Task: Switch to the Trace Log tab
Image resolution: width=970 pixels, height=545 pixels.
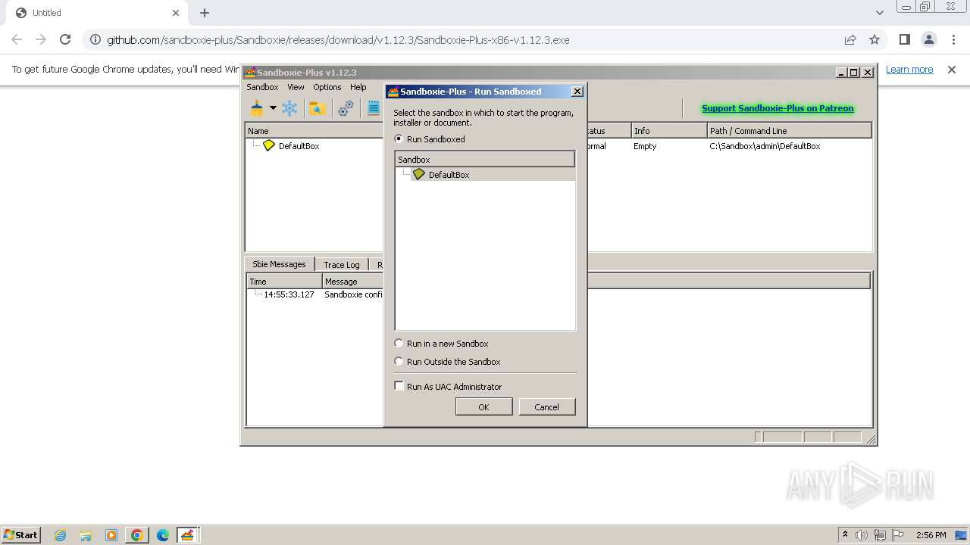Action: click(x=342, y=265)
